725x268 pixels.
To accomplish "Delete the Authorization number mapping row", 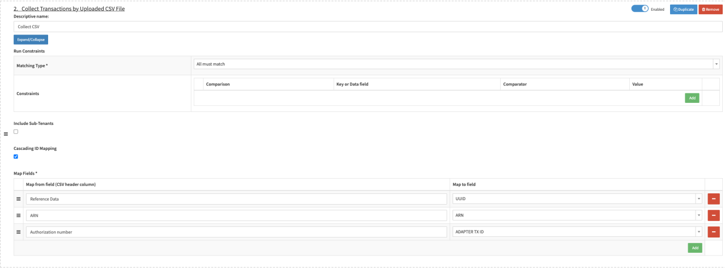I will 714,232.
